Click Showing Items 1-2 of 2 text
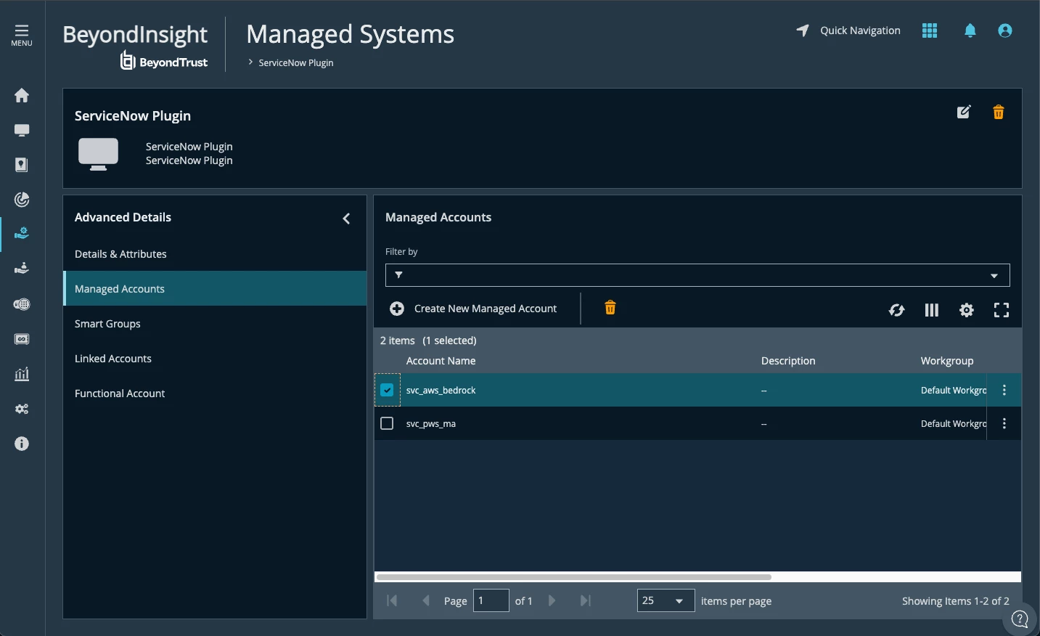Image resolution: width=1040 pixels, height=636 pixels. [x=955, y=601]
